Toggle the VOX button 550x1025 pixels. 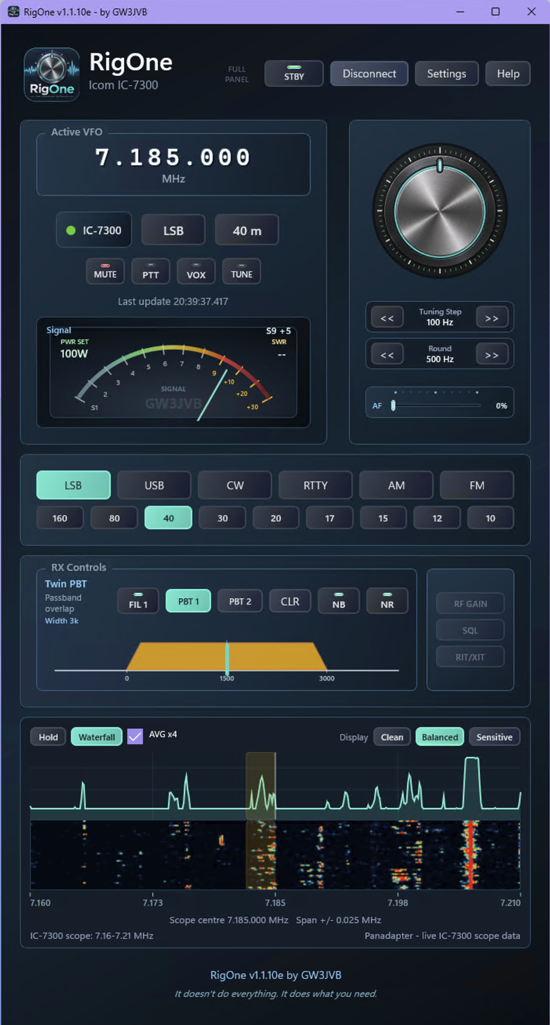196,271
